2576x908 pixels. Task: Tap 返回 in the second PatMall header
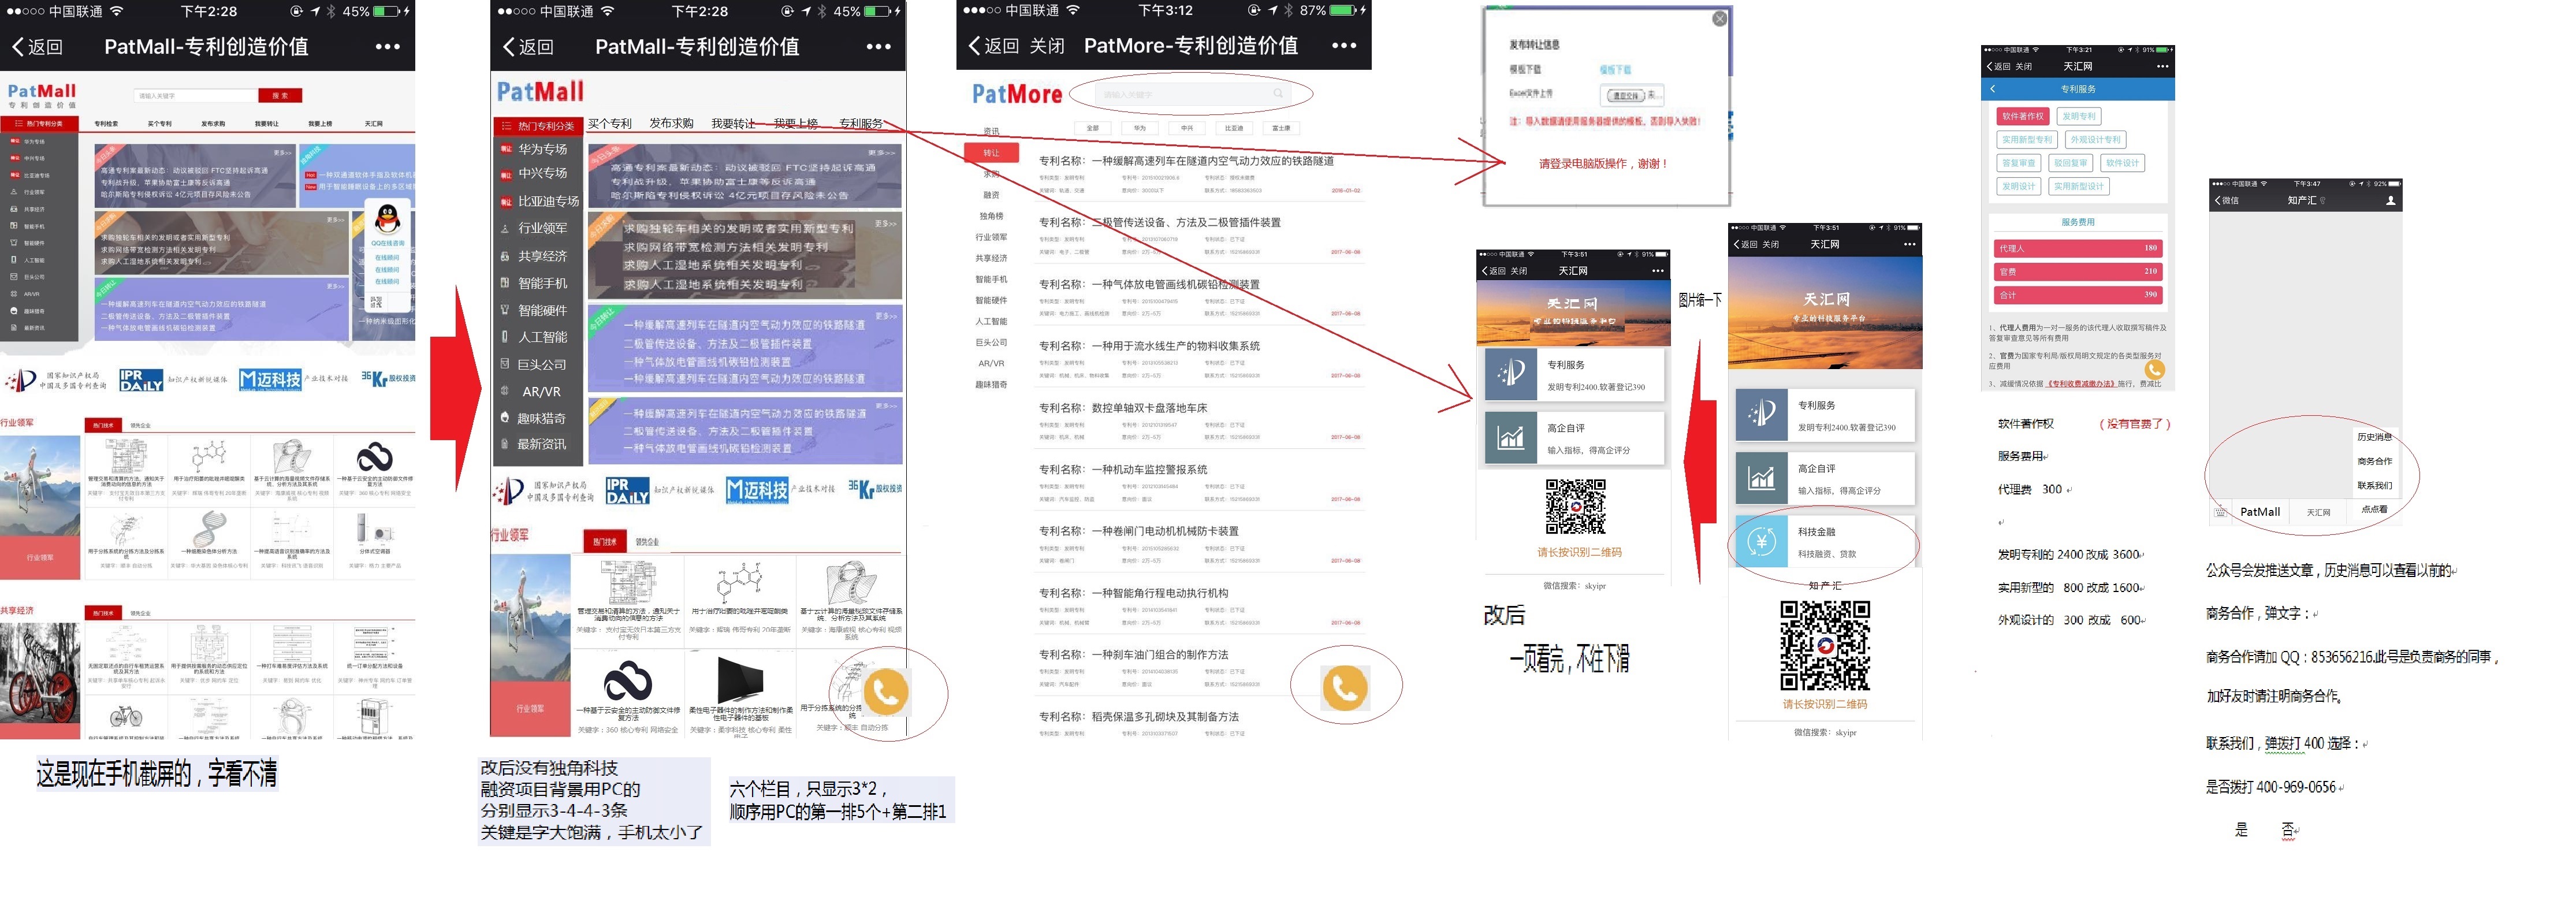(528, 47)
